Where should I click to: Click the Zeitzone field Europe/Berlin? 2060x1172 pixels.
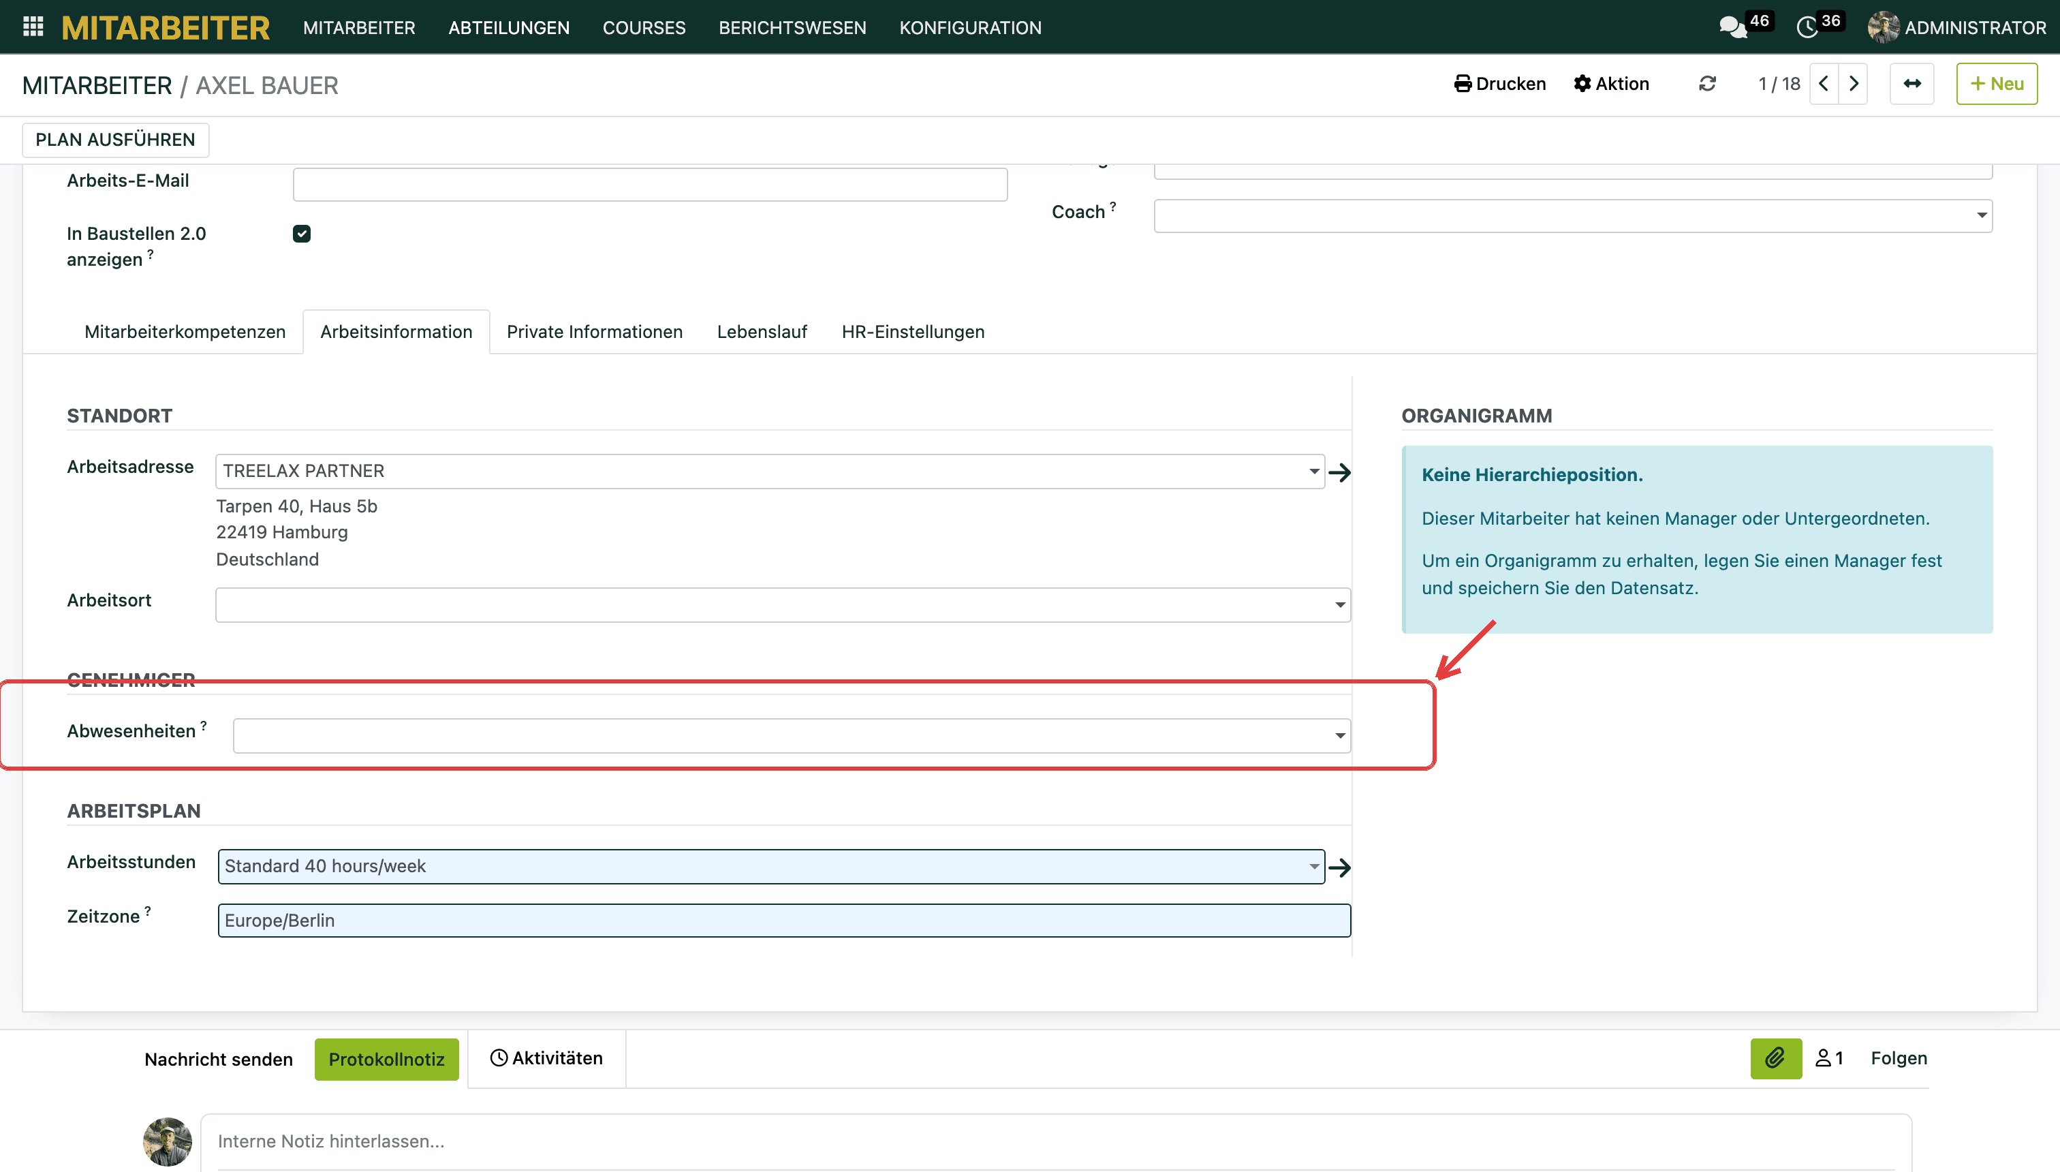click(784, 921)
